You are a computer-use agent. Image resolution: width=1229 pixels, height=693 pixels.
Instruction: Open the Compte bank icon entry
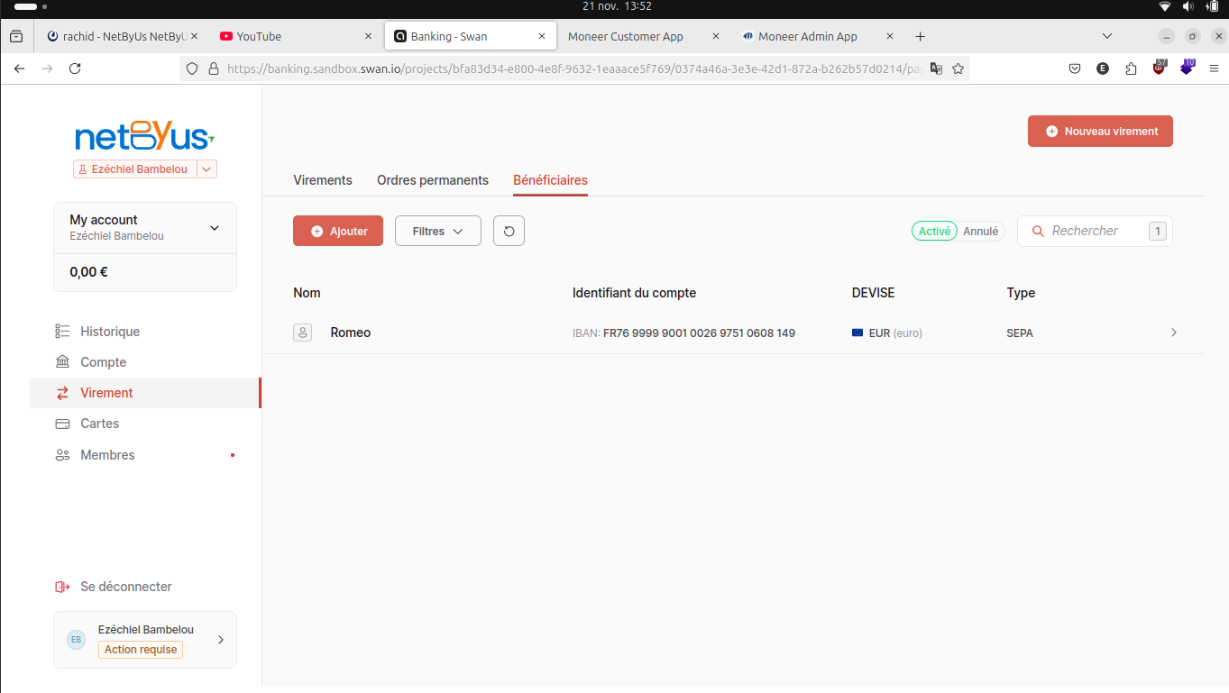point(62,362)
